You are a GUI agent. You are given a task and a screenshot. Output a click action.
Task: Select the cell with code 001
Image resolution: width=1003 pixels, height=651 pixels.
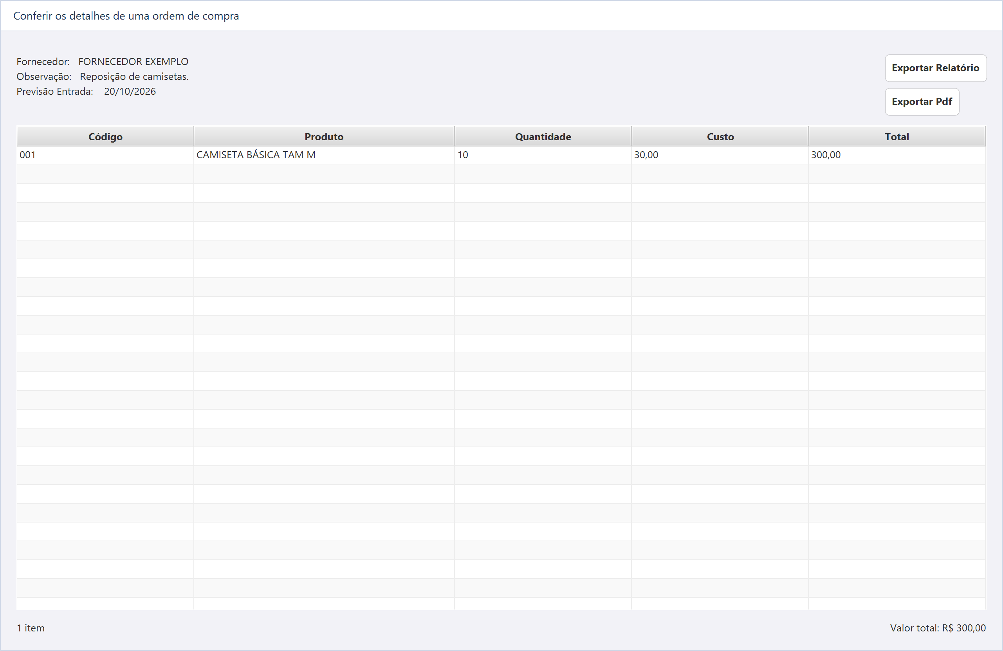105,155
